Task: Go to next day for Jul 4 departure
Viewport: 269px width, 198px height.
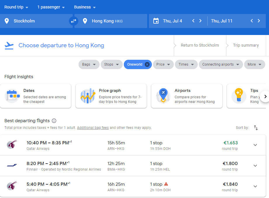Action: (200, 21)
